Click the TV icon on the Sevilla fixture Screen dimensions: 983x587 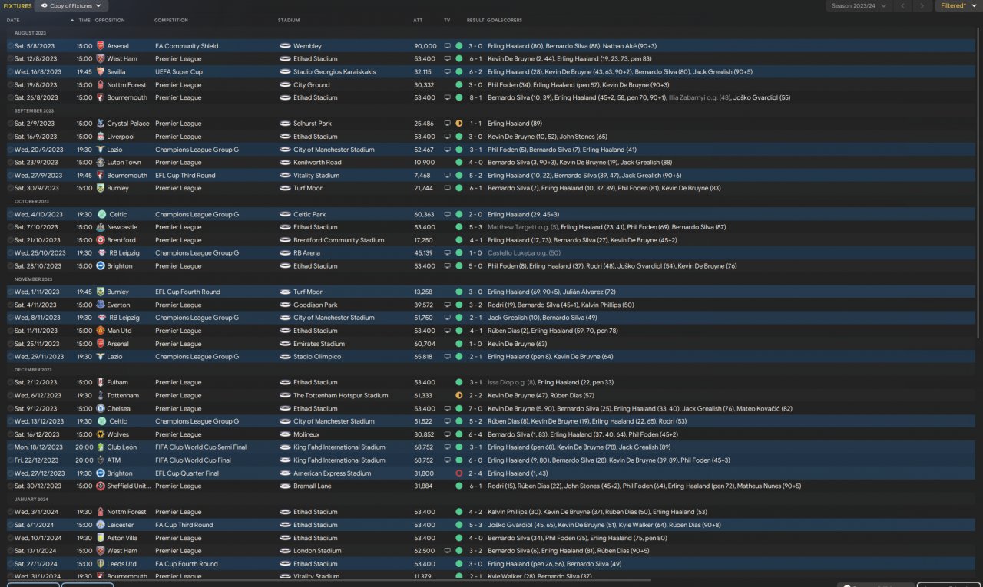coord(448,72)
